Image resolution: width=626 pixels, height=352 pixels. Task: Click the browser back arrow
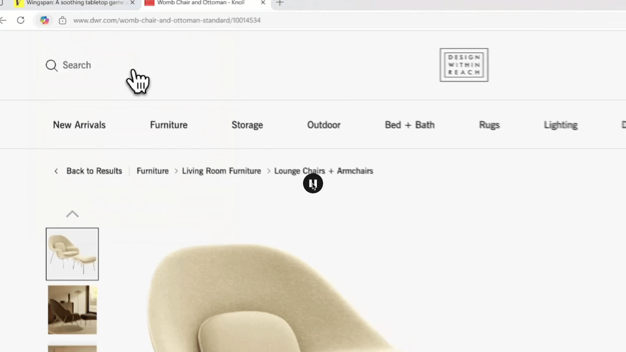point(3,20)
